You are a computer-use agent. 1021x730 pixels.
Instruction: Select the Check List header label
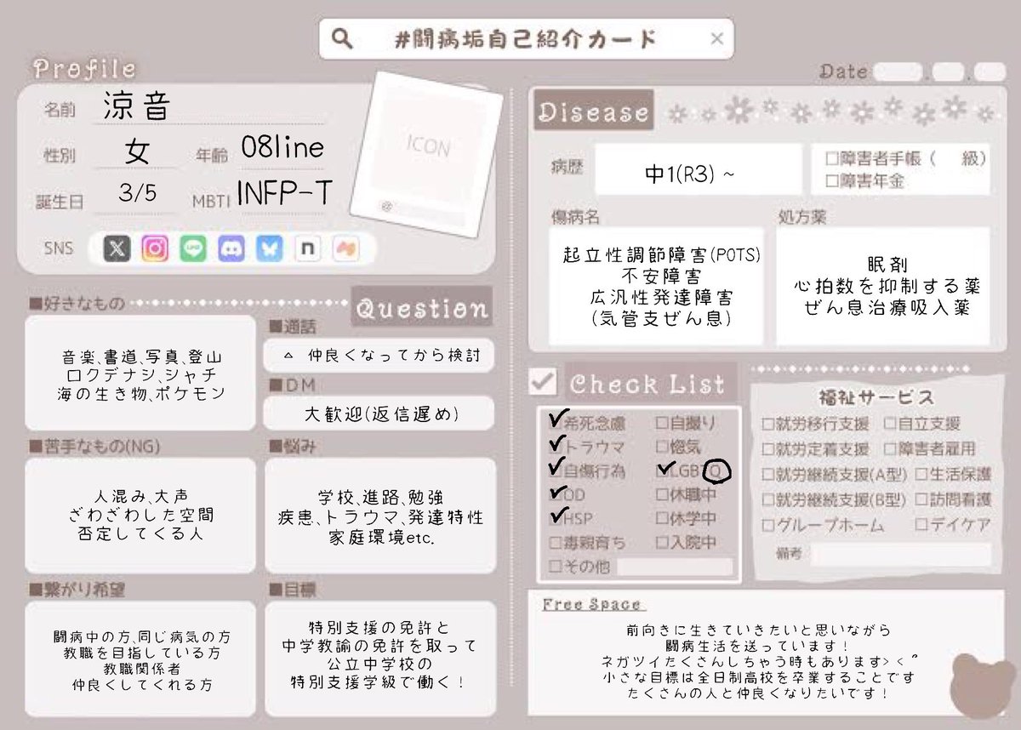tap(647, 384)
